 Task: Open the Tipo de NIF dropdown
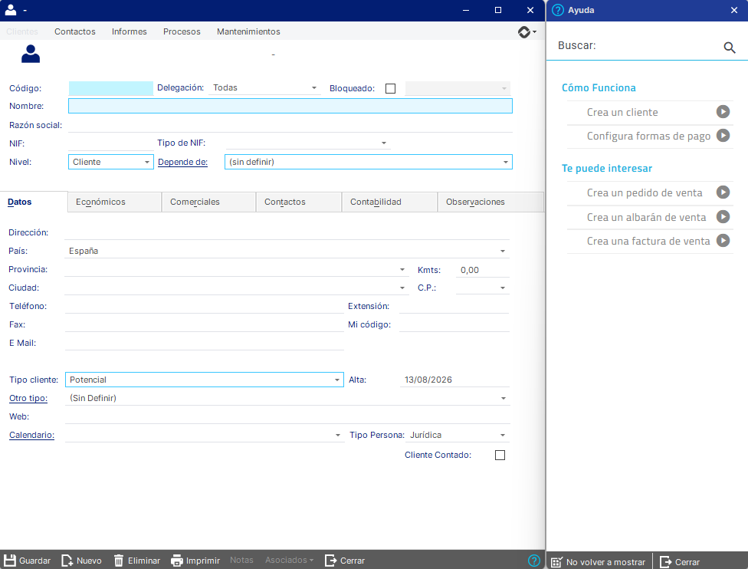[x=383, y=143]
